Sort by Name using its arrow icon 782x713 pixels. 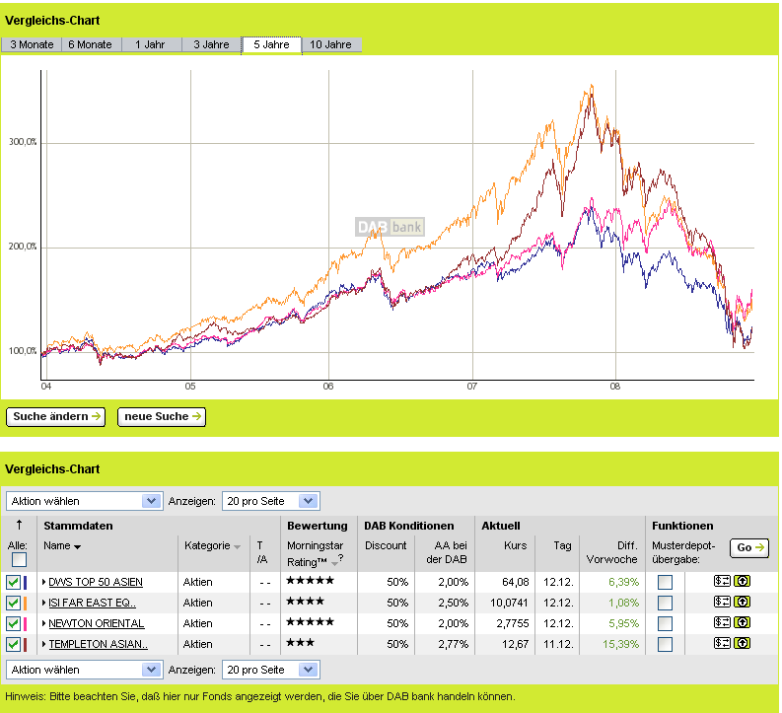[x=77, y=547]
